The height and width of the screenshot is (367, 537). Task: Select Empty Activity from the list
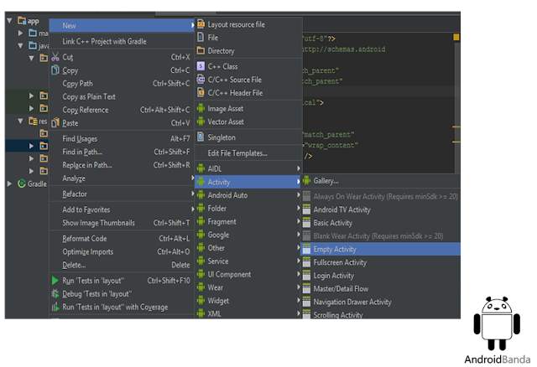coord(380,249)
